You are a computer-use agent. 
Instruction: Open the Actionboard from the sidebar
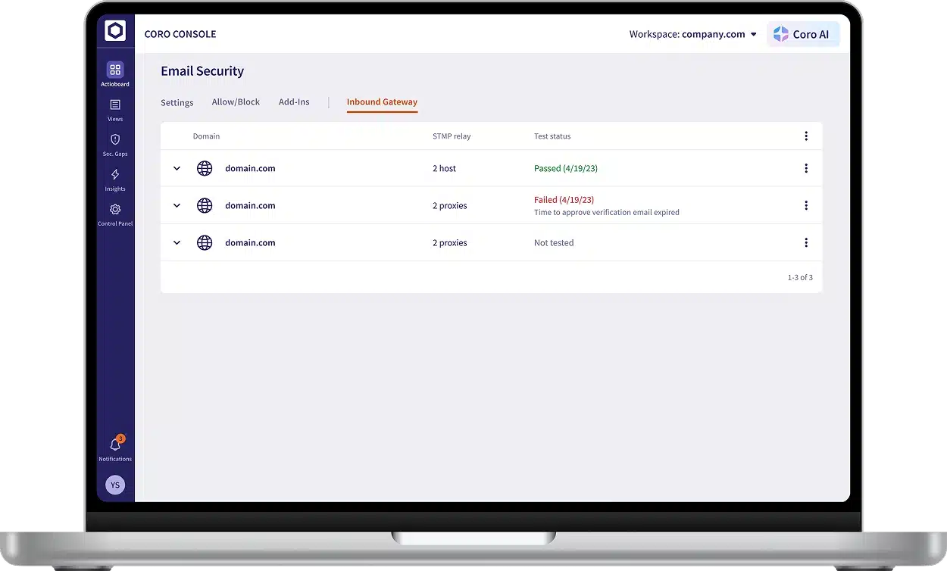(x=115, y=71)
